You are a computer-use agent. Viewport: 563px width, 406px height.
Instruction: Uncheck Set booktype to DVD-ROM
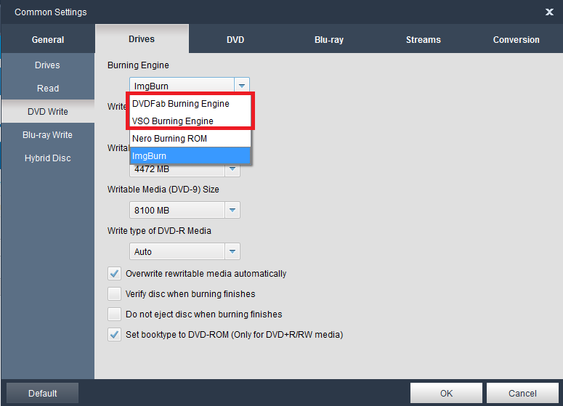[115, 335]
